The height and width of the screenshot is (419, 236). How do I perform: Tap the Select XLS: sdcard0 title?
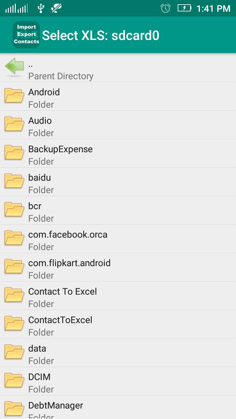click(x=101, y=35)
